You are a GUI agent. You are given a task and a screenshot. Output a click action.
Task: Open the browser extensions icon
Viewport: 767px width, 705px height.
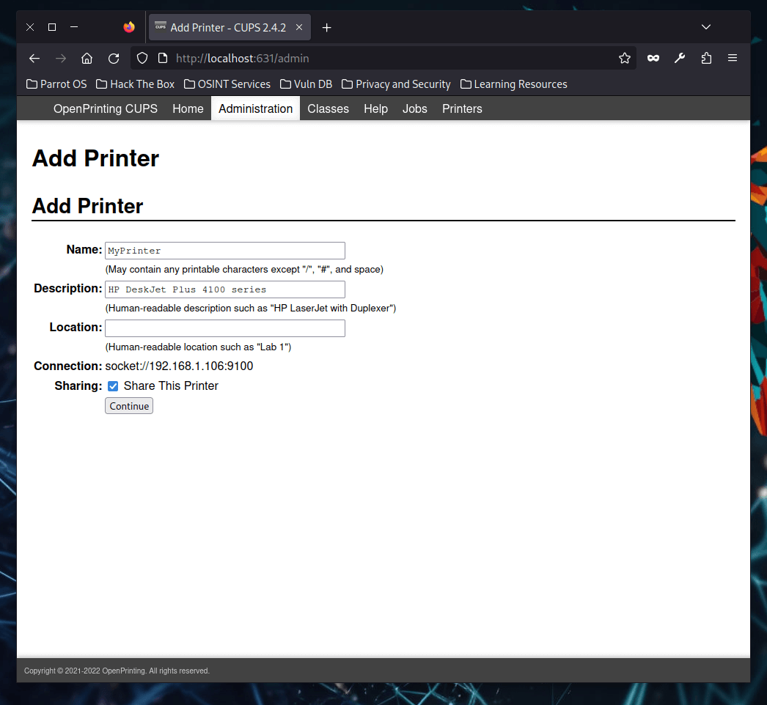(x=706, y=58)
